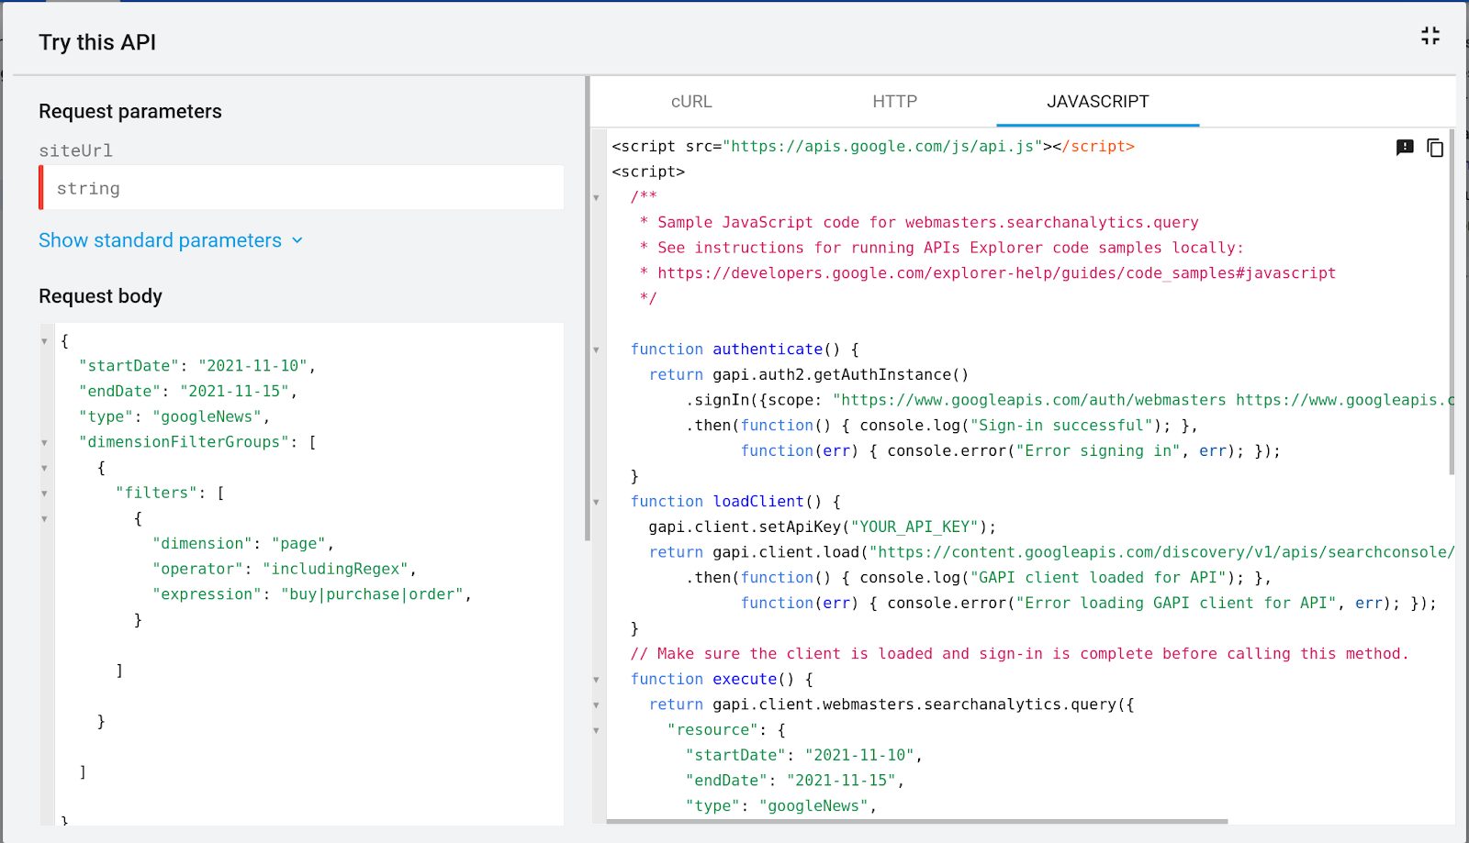Click the explorer-help URL in the comment
Image resolution: width=1469 pixels, height=843 pixels.
click(x=996, y=273)
